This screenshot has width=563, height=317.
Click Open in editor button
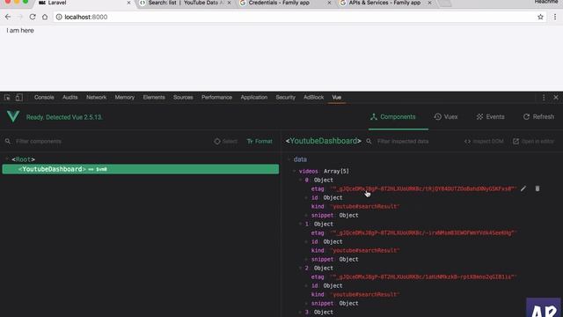click(x=534, y=141)
